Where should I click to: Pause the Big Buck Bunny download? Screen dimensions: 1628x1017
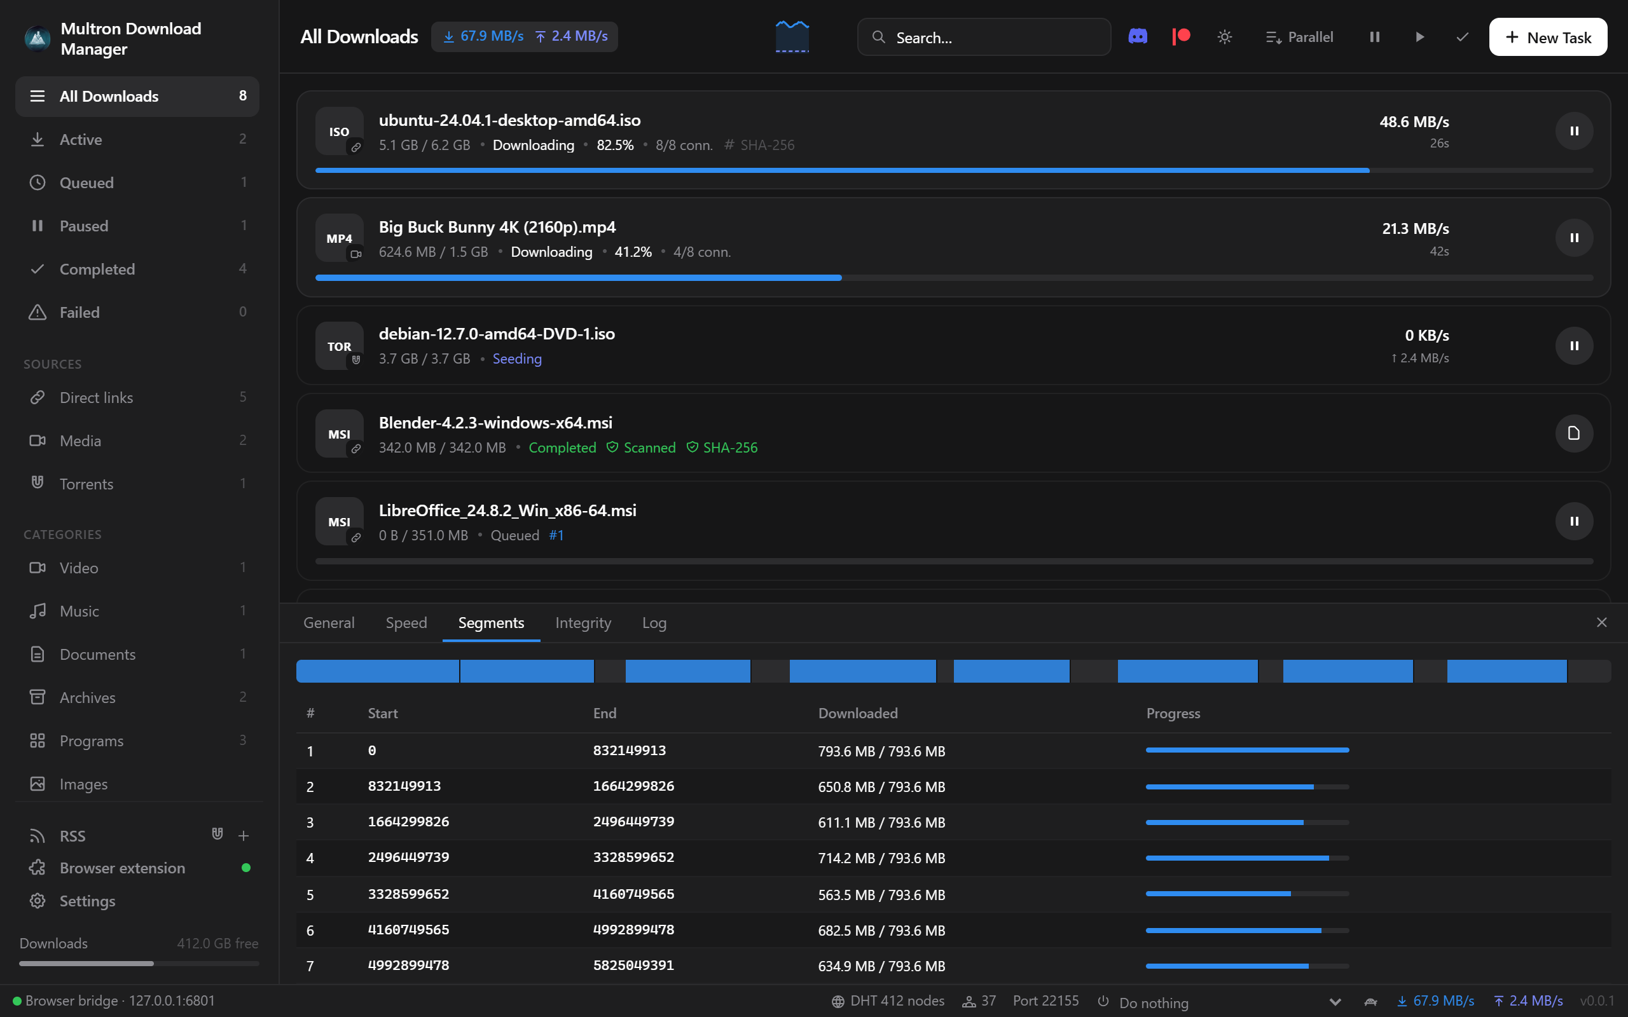tap(1573, 238)
